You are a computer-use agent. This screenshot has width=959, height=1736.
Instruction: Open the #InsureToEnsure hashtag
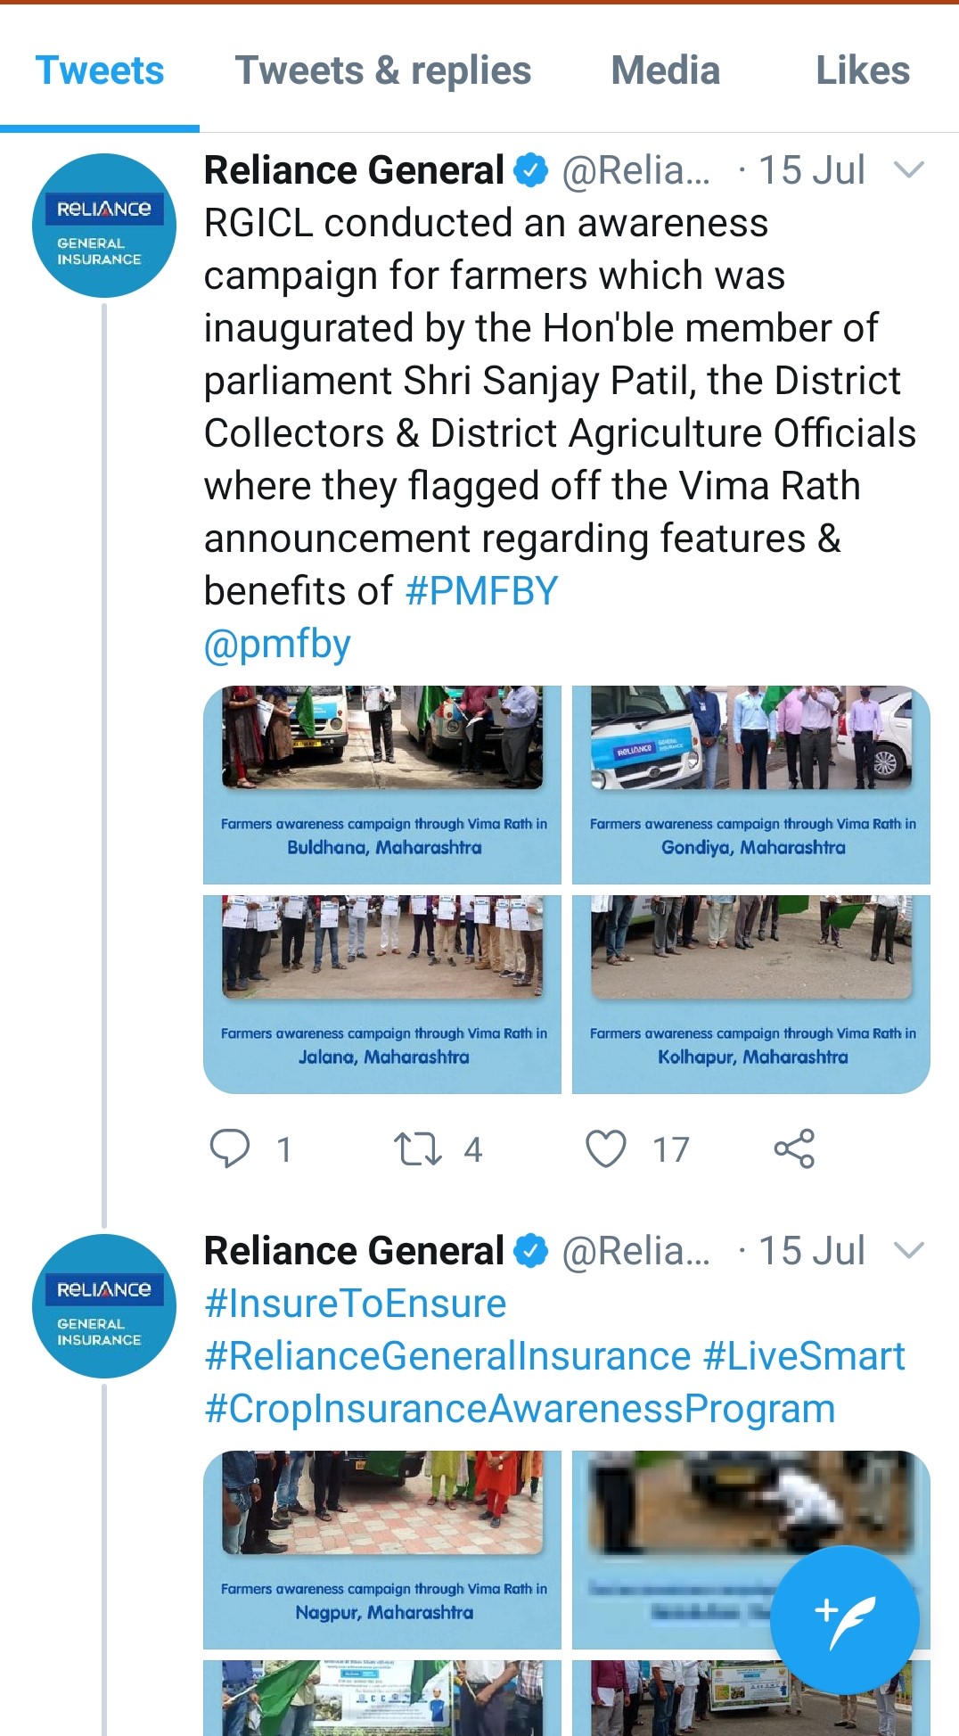click(x=355, y=1304)
